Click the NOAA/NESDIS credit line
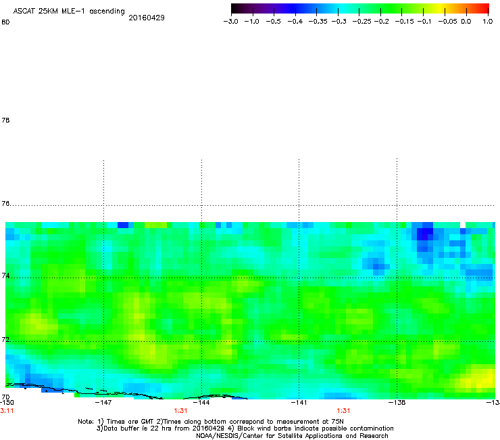This screenshot has width=500, height=440. click(292, 436)
